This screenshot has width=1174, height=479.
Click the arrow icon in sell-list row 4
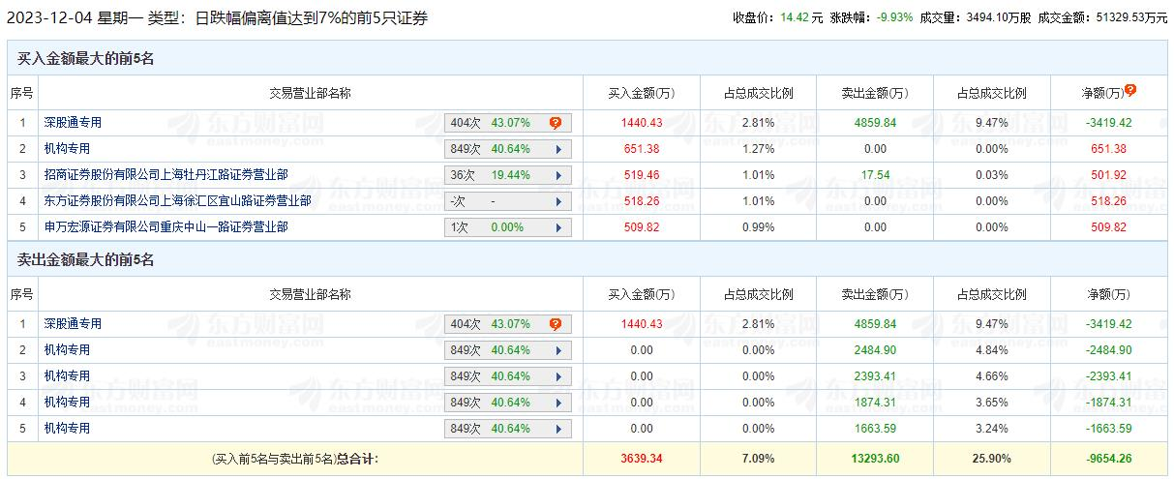coord(558,403)
